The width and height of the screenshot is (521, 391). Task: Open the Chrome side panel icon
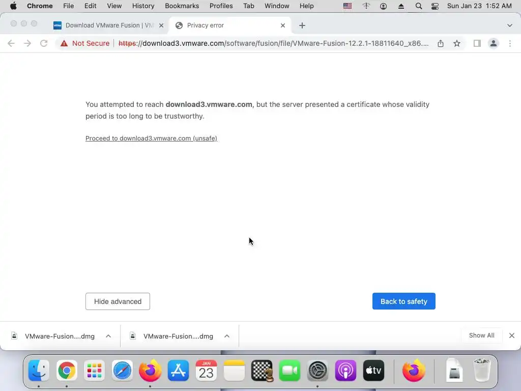coord(477,43)
